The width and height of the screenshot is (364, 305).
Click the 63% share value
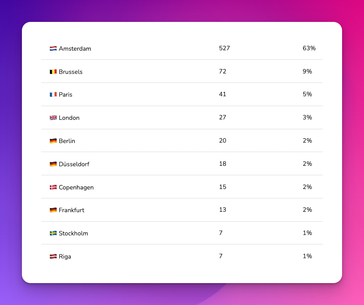(309, 48)
